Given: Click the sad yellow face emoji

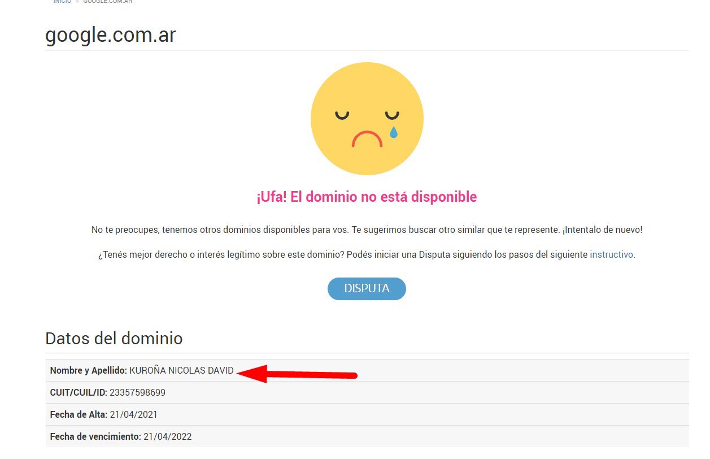Looking at the screenshot, I should pos(367,118).
